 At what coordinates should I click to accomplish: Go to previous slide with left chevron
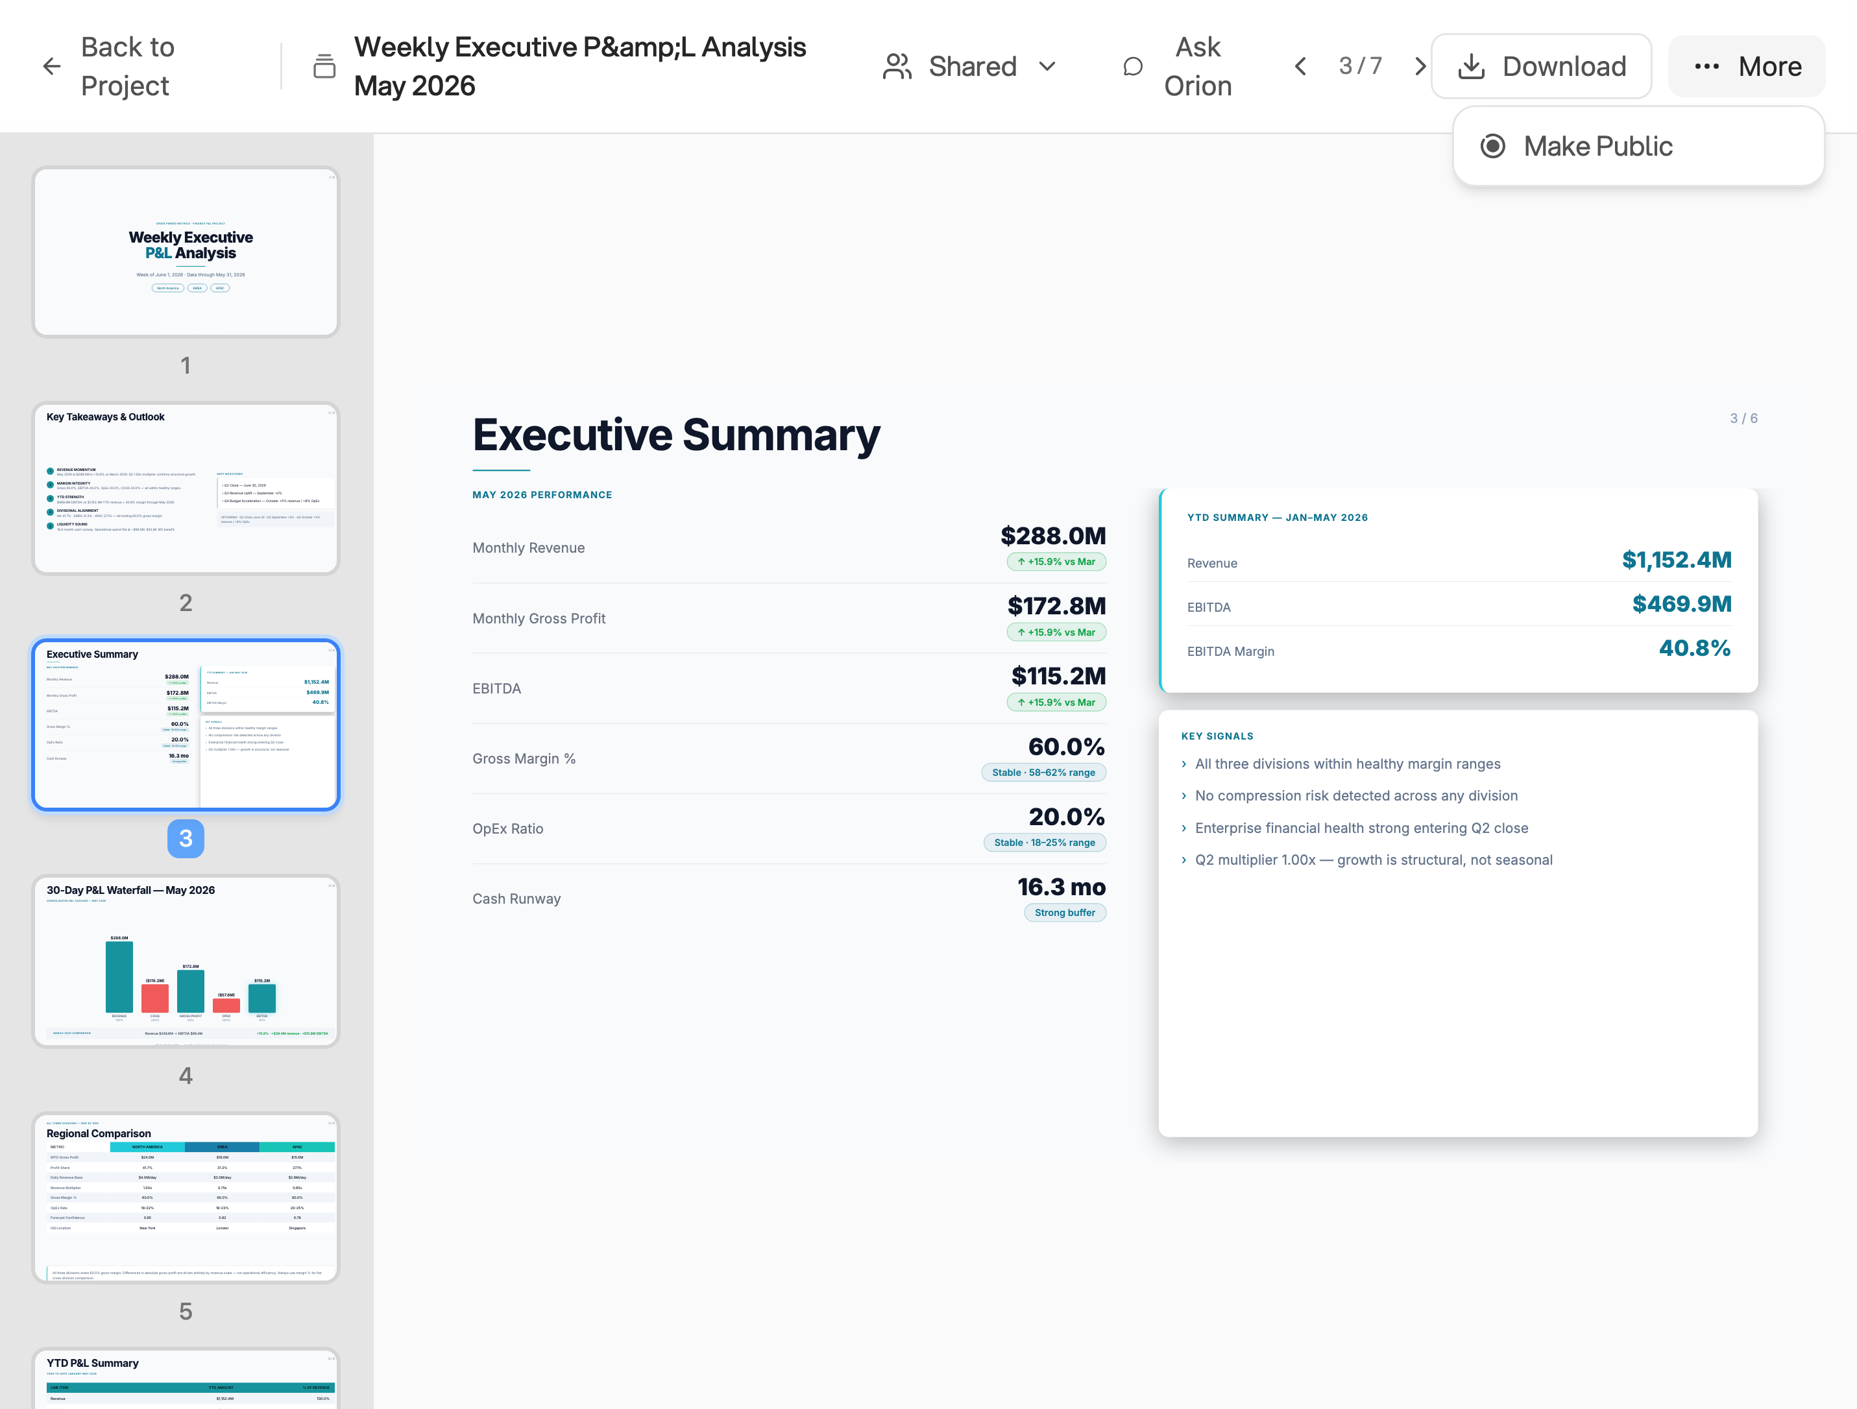tap(1300, 66)
